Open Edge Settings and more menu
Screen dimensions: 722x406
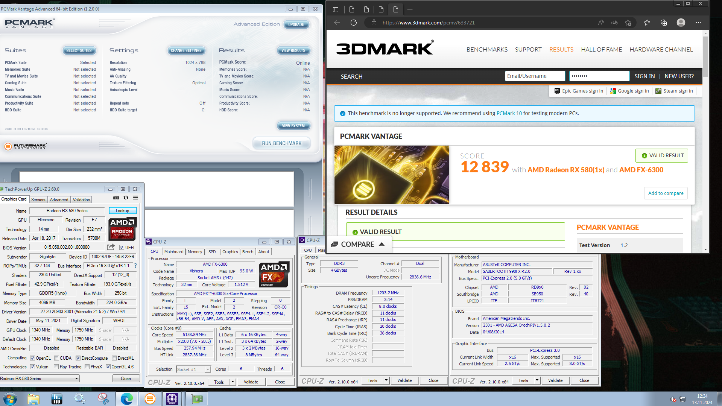pos(698,23)
